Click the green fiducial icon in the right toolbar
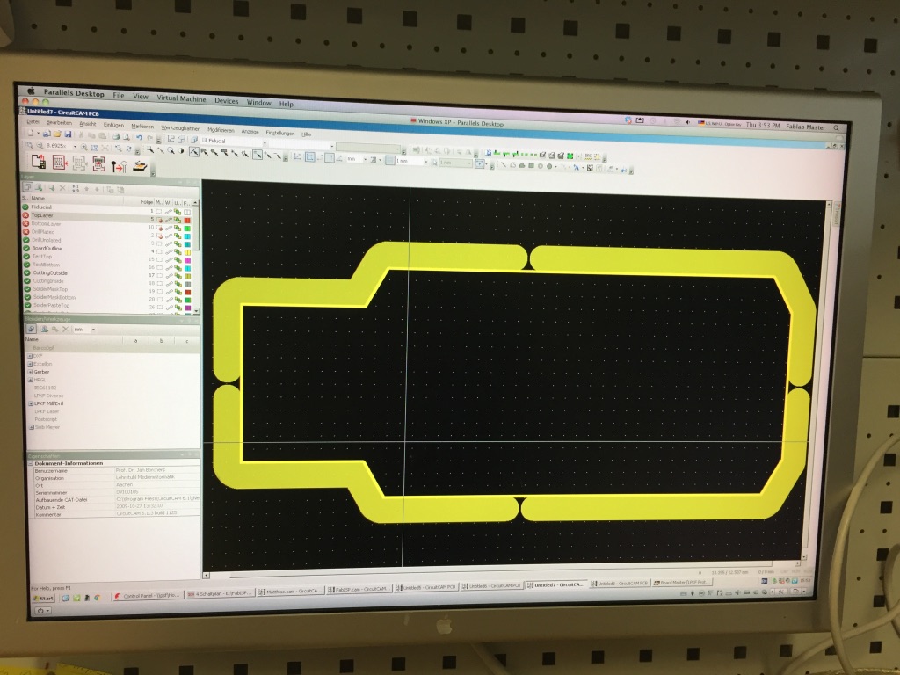This screenshot has width=900, height=675. (570, 156)
